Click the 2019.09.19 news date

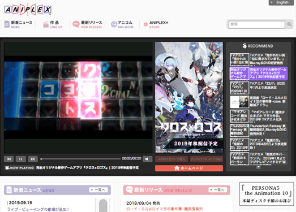pos(20,203)
